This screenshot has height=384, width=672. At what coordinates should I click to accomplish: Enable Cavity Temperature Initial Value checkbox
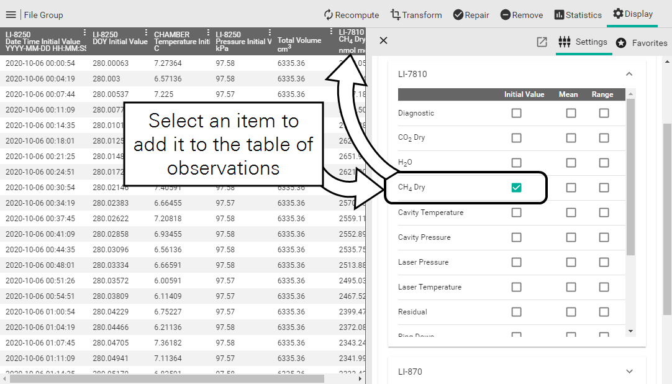click(517, 213)
